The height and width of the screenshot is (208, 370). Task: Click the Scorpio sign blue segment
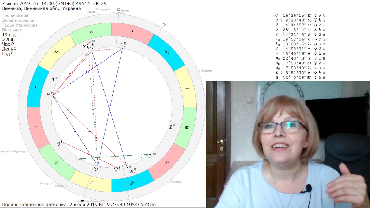[x=167, y=52]
